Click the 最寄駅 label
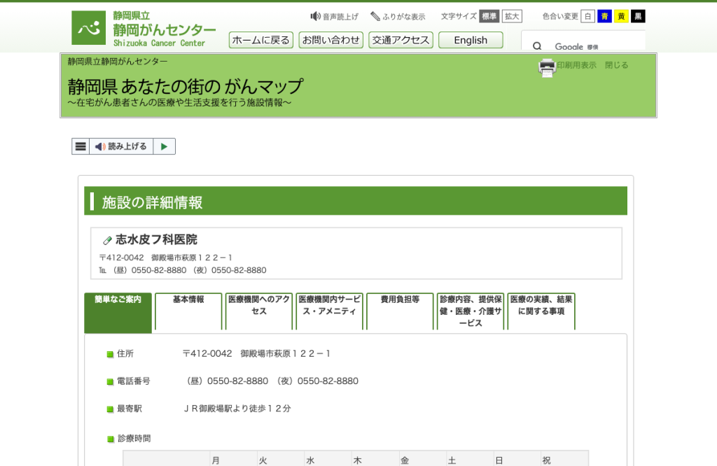 [130, 409]
